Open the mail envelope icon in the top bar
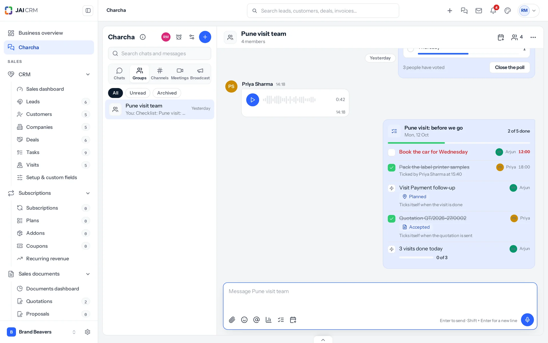This screenshot has height=343, width=548. point(479,11)
